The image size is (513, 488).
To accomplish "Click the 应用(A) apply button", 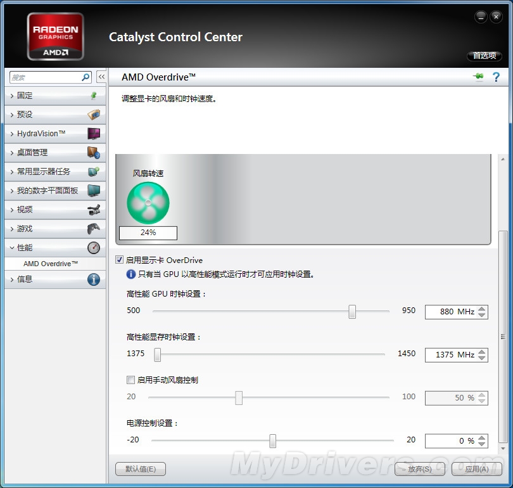I will click(x=477, y=469).
